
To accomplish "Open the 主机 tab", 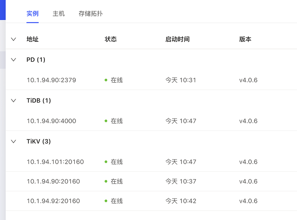I will (x=58, y=14).
